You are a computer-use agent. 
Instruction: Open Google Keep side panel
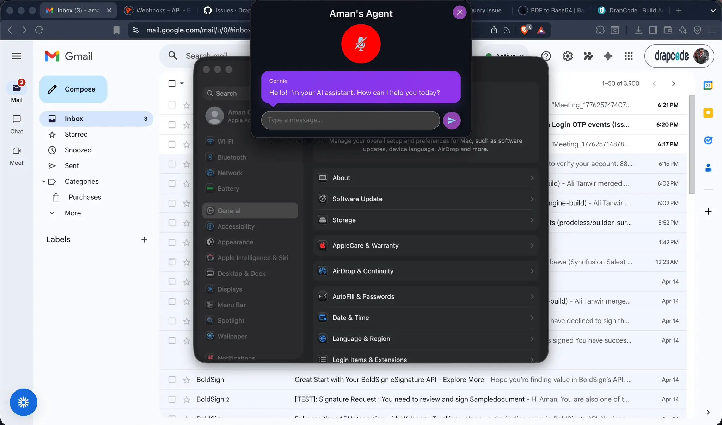click(708, 113)
